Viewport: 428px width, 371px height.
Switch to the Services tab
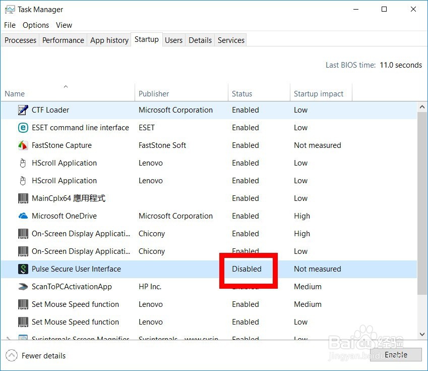pyautogui.click(x=231, y=40)
